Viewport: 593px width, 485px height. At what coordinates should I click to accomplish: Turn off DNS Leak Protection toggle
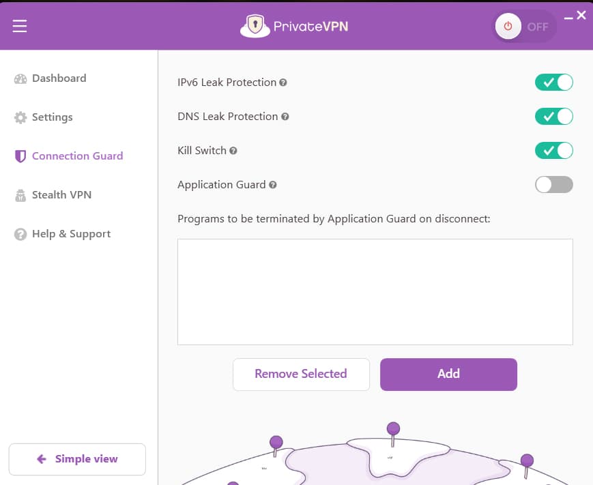pos(553,117)
